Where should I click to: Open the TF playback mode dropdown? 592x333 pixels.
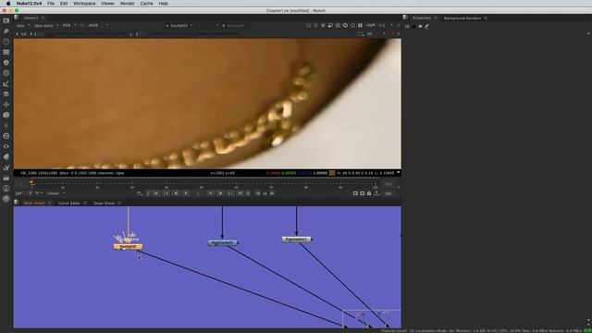39,193
